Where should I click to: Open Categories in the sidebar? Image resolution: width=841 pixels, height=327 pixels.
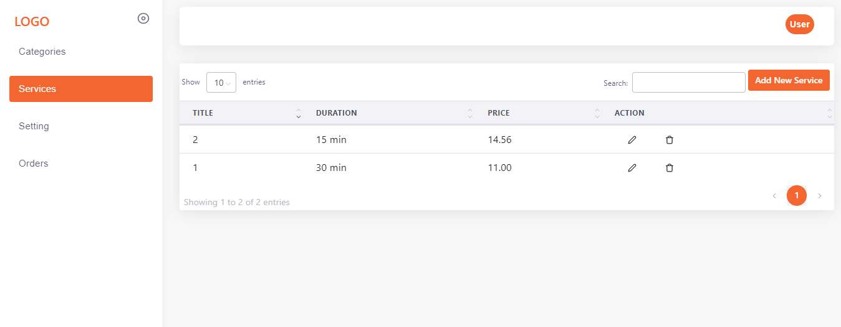pyautogui.click(x=42, y=52)
